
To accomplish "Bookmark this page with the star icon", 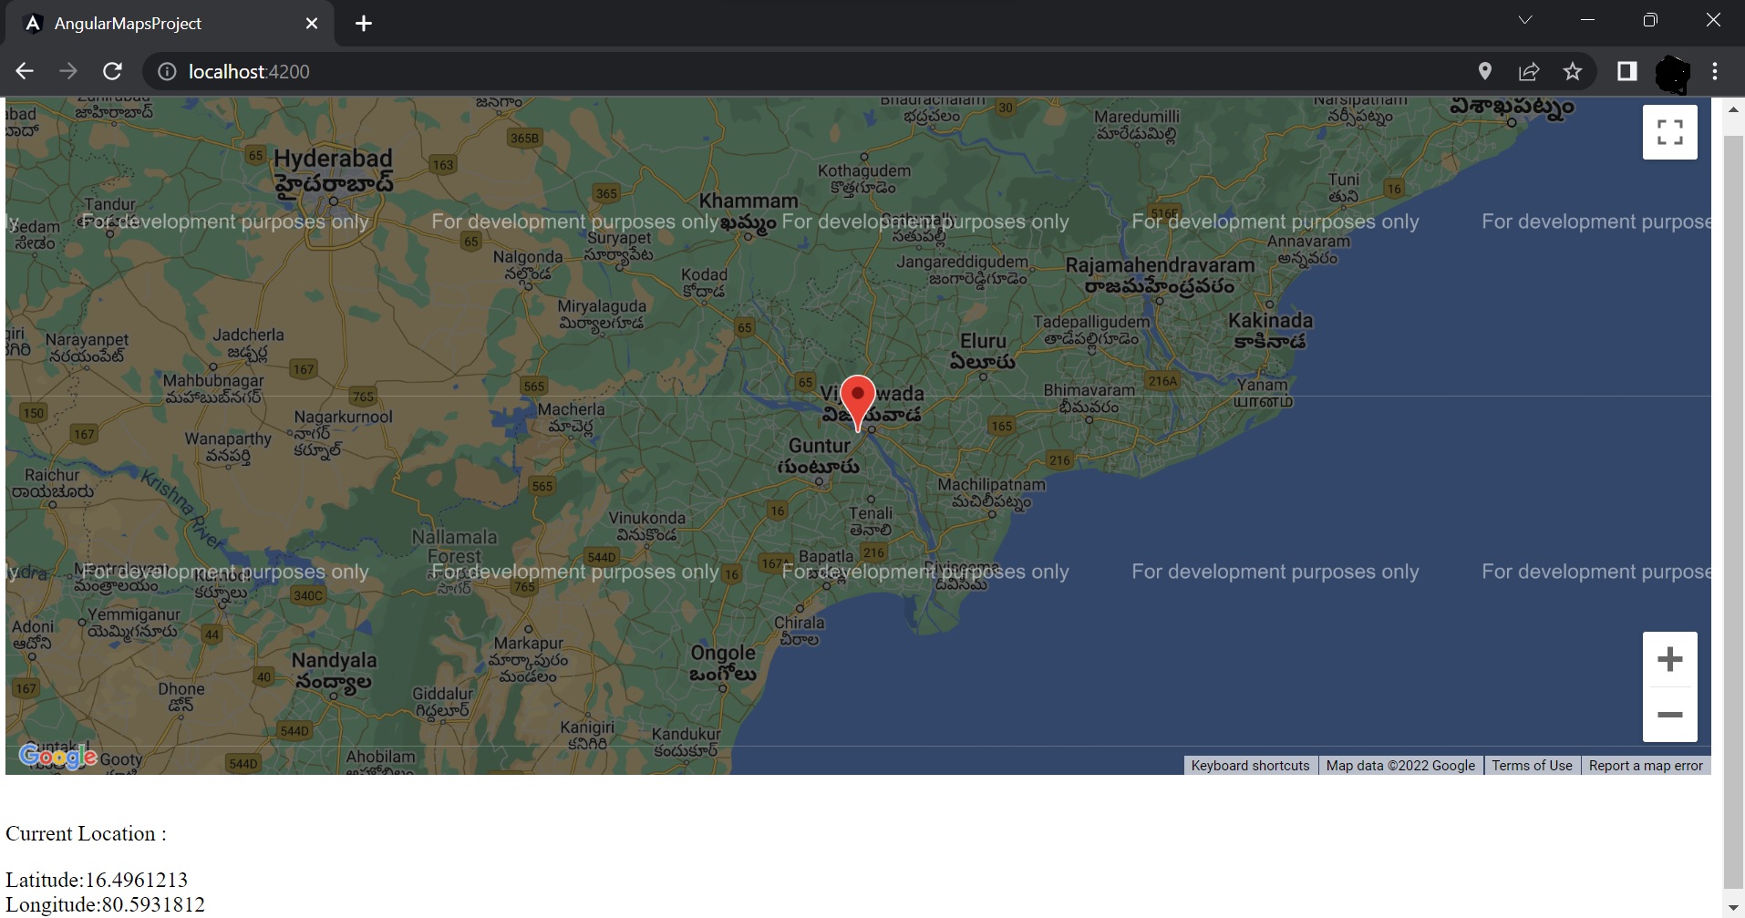I will click(x=1572, y=71).
